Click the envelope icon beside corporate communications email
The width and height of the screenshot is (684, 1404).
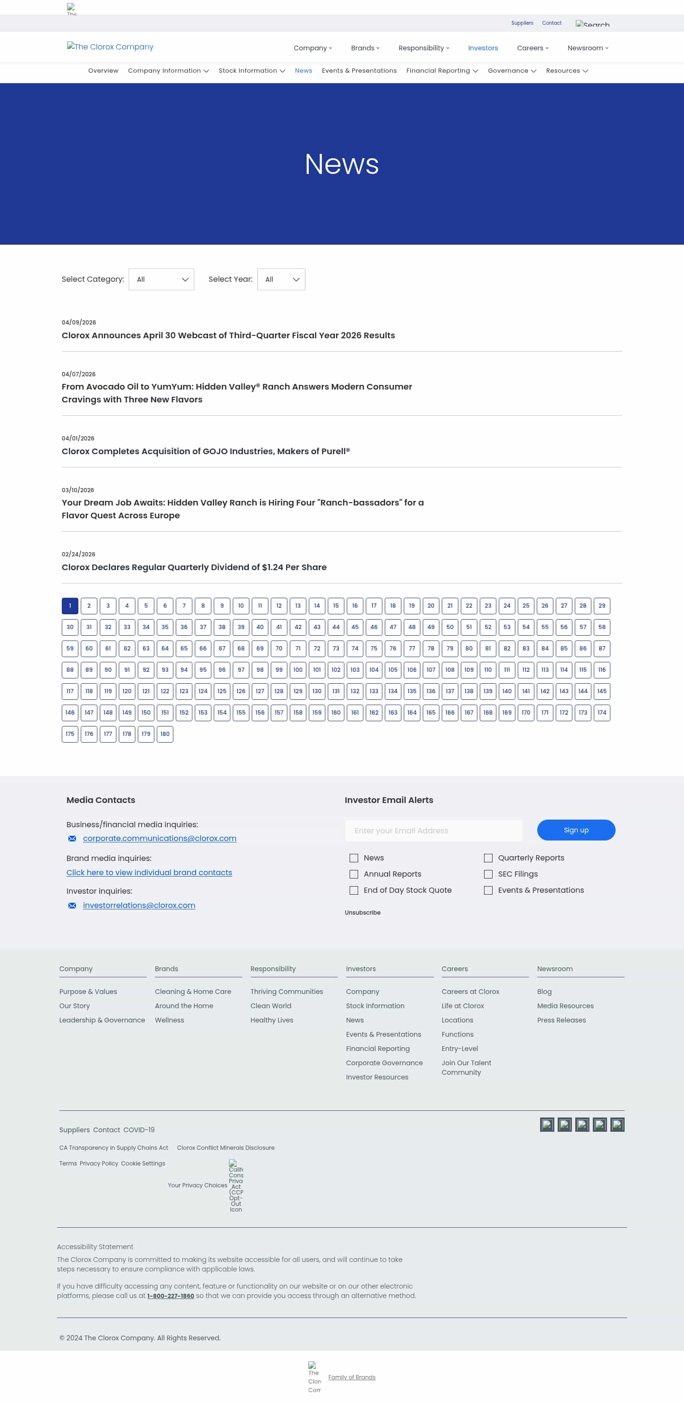pos(72,838)
